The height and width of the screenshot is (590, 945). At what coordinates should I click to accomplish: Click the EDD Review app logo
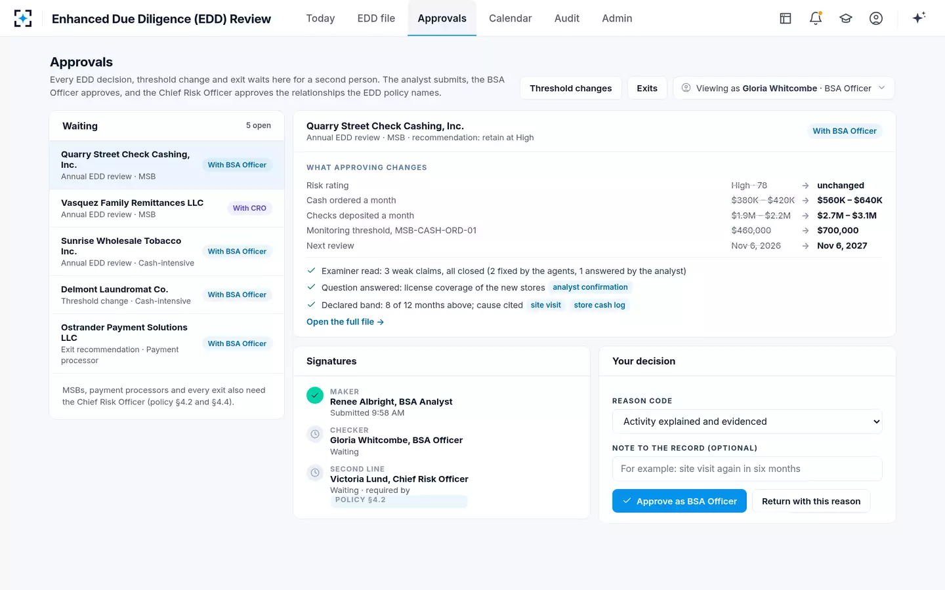click(x=23, y=18)
